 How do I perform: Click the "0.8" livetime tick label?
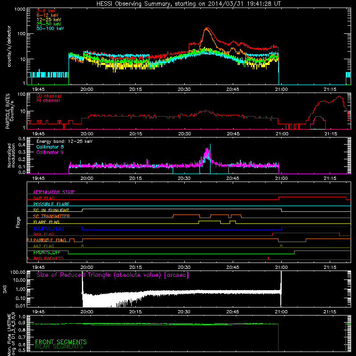(x=22, y=330)
